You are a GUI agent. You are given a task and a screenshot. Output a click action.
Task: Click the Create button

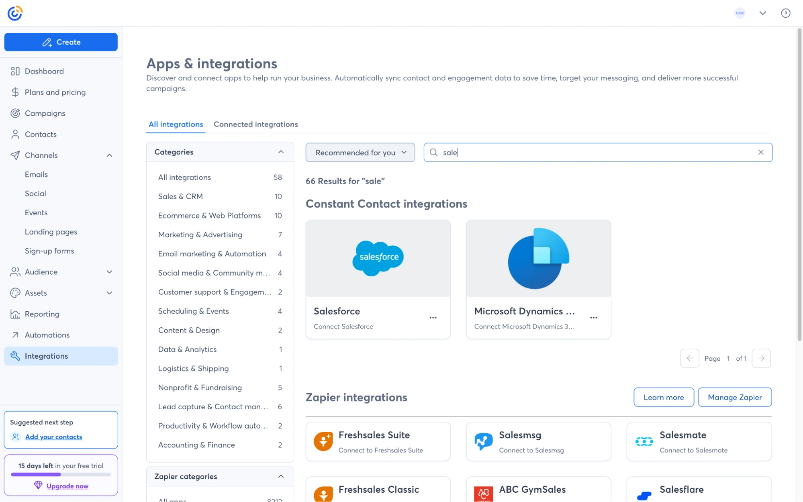tap(61, 42)
